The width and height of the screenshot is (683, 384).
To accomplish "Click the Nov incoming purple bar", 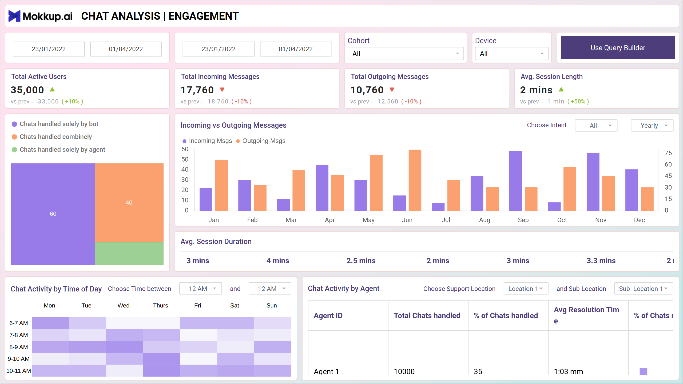I will coord(593,182).
